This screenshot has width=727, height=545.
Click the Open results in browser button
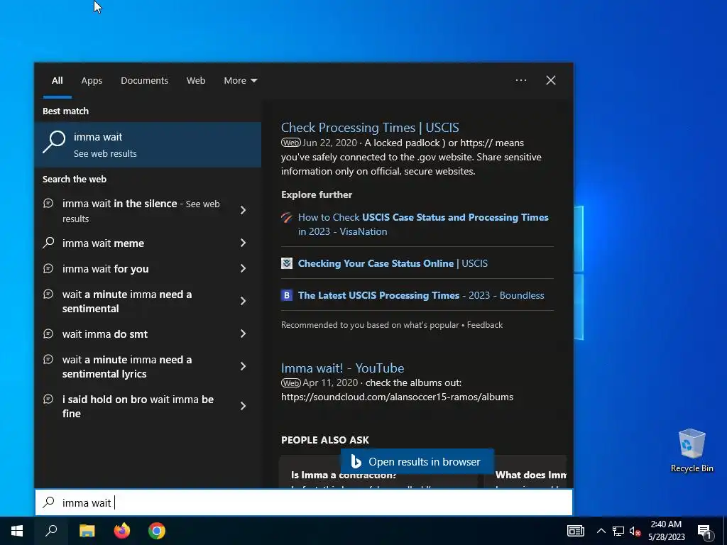point(417,461)
